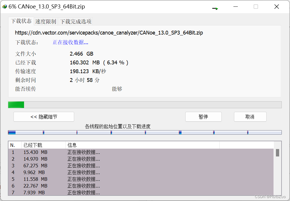Image resolution: width=290 pixels, height=201 pixels.
Task: Select thread row 3 with 67.275 MB
Action: pyautogui.click(x=141, y=166)
